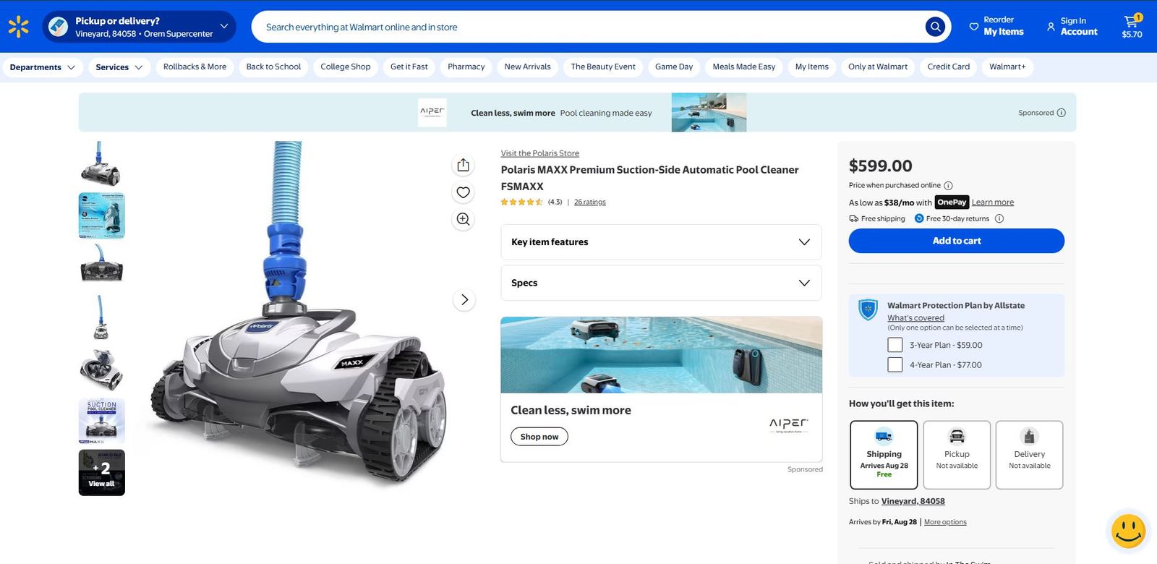Click the OnePay logo badge
The image size is (1157, 564).
click(x=952, y=202)
